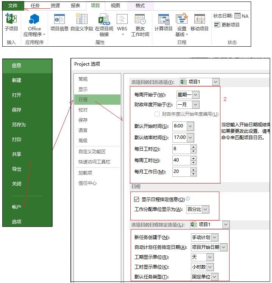Click the 状态日期 calendar icon
This screenshot has width=272, height=283.
coord(238,16)
